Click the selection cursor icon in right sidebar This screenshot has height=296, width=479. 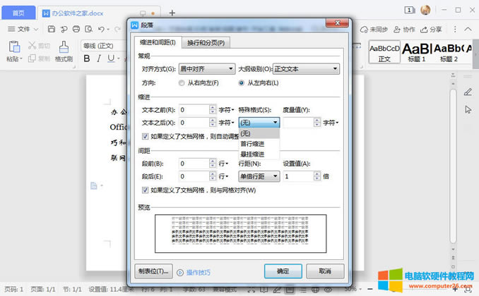click(x=468, y=109)
